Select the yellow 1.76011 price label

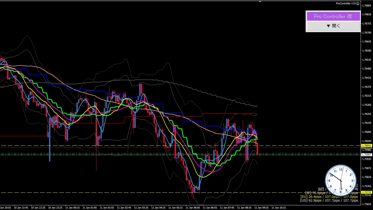point(366,146)
